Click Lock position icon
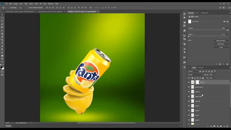 coord(198,78)
